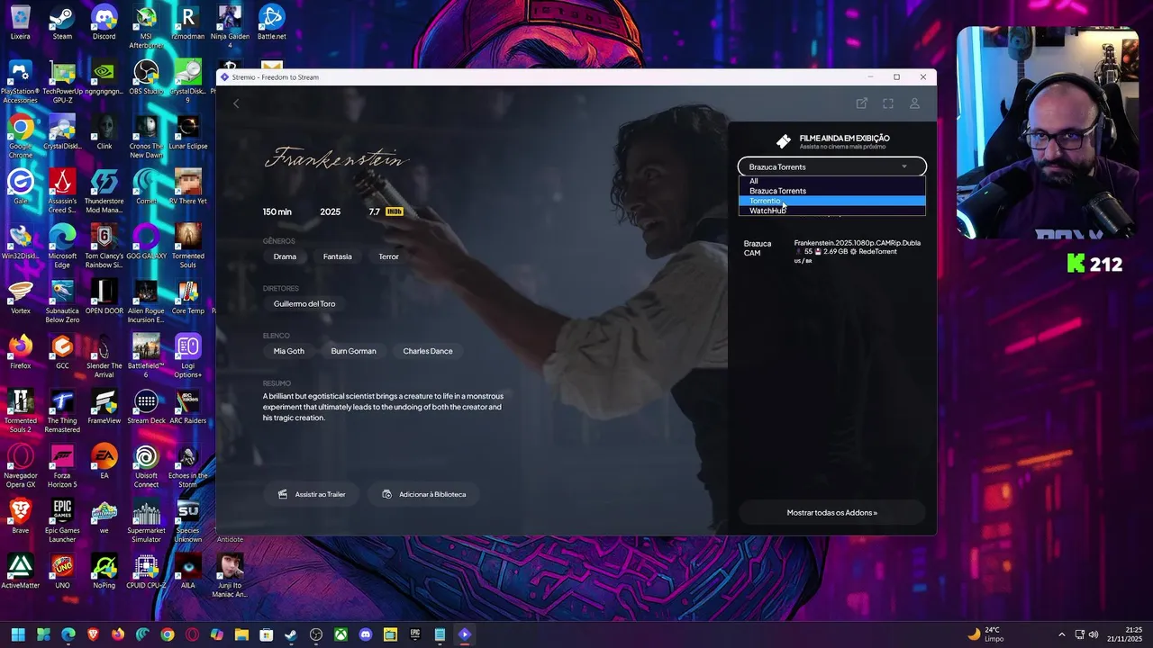1153x648 pixels.
Task: Open cast member Mia Goth
Action: pyautogui.click(x=289, y=351)
